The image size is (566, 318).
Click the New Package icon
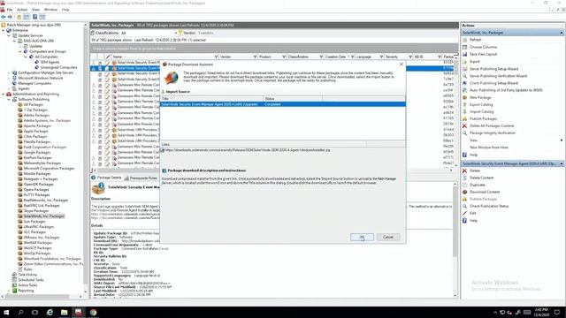465,97
